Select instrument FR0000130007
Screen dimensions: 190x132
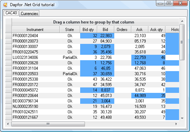pyautogui.click(x=25, y=47)
